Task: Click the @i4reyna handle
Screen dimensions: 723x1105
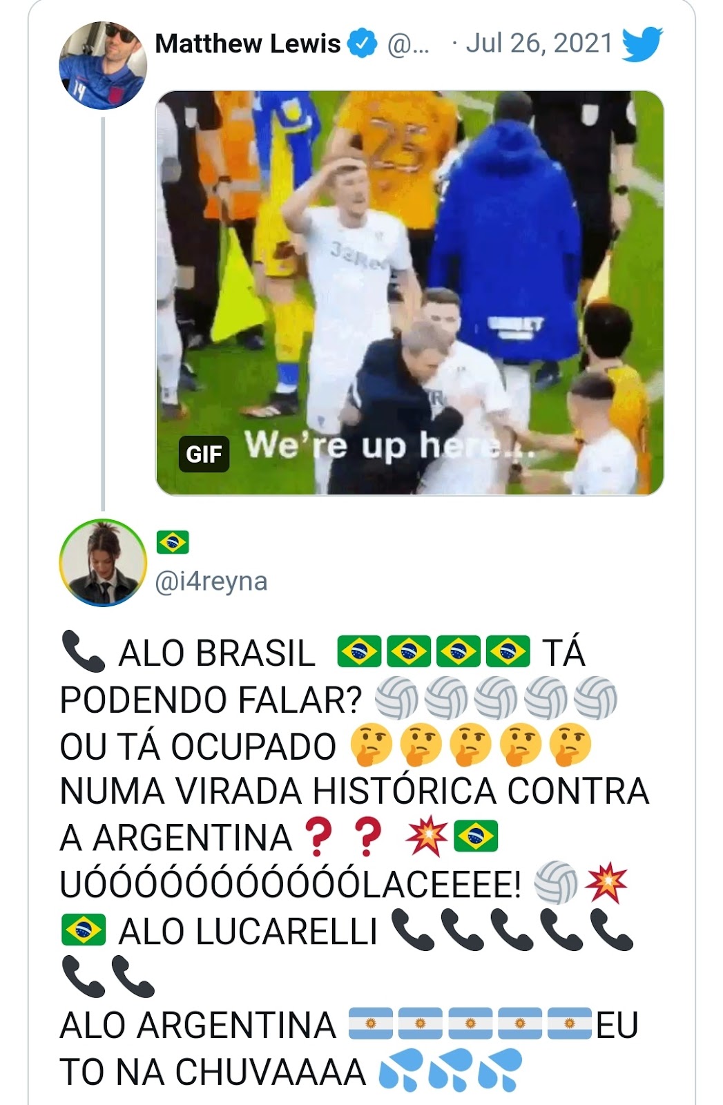Action: click(x=211, y=582)
